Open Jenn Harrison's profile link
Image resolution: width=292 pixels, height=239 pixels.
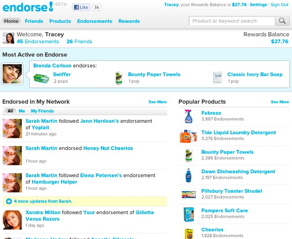100,121
